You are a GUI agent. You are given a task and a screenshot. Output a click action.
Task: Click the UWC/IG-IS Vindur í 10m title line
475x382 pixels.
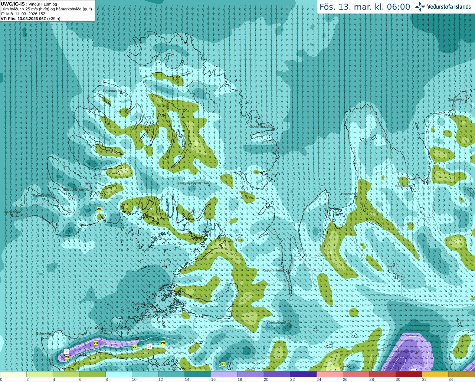click(29, 4)
